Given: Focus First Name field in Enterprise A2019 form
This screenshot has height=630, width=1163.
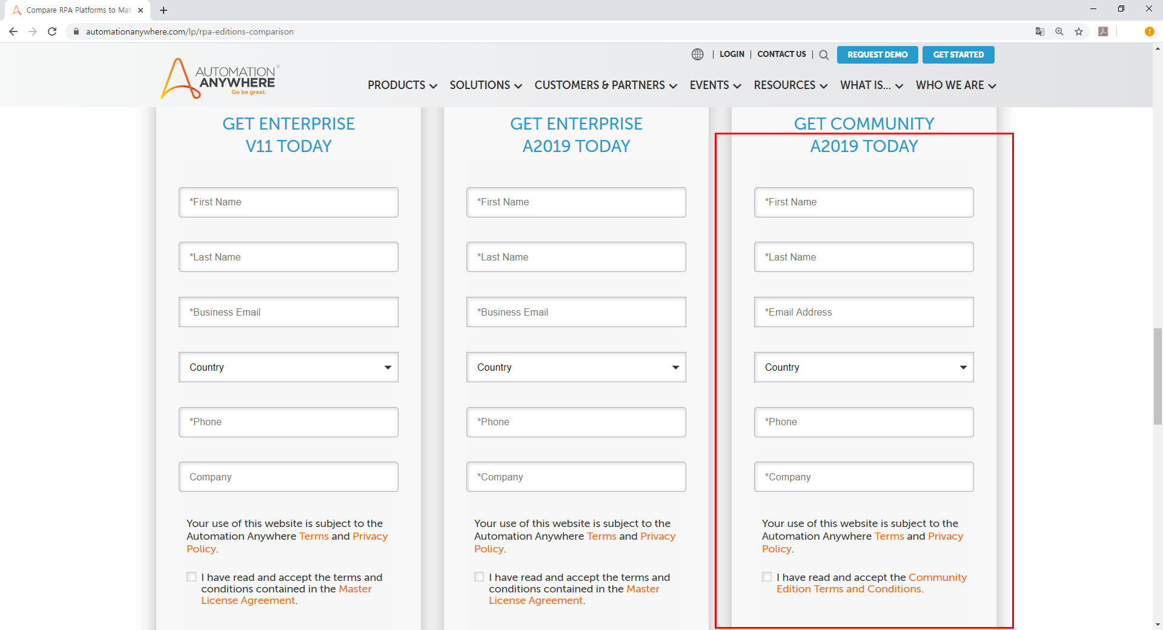Looking at the screenshot, I should click(x=576, y=202).
